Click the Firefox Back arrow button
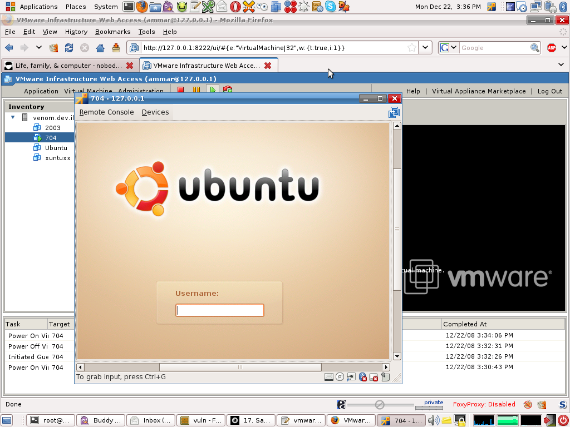This screenshot has width=570, height=427. 9,48
